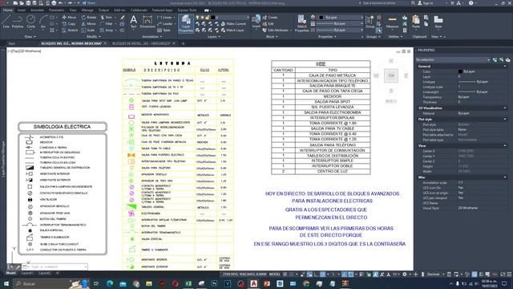The width and height of the screenshot is (513, 289).
Task: Select the Line drawing tool
Action: point(6,22)
